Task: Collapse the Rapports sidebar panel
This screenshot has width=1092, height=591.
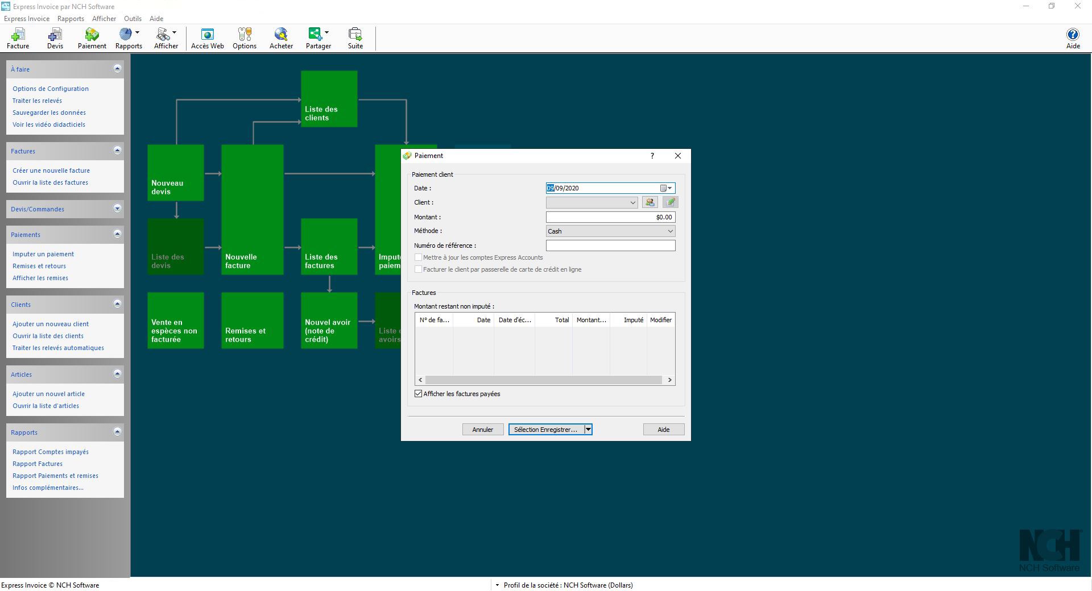Action: click(x=117, y=432)
